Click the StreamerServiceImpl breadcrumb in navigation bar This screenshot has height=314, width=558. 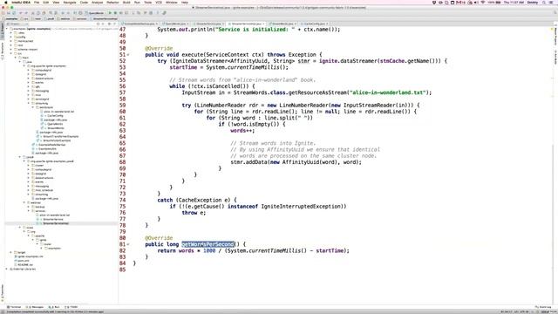(x=105, y=18)
